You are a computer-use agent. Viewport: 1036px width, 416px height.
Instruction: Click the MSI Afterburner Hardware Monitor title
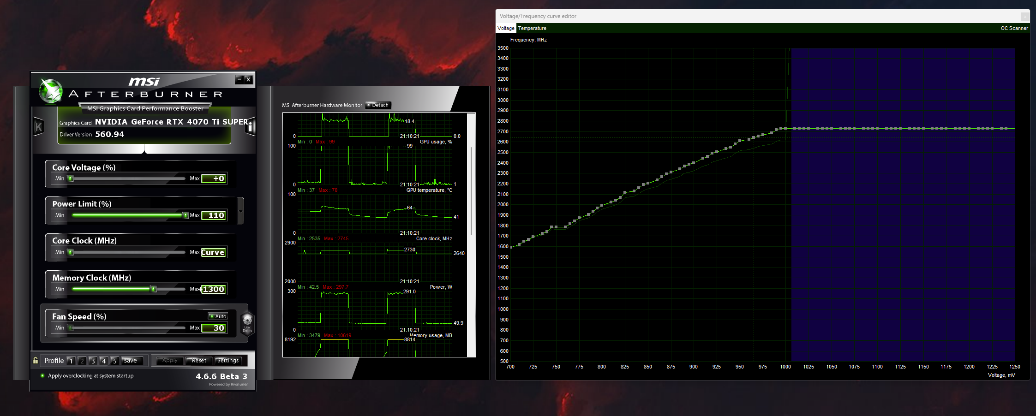click(x=322, y=105)
